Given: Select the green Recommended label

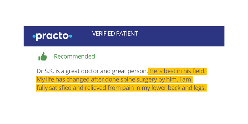Looking at the screenshot, I should 74,56.
